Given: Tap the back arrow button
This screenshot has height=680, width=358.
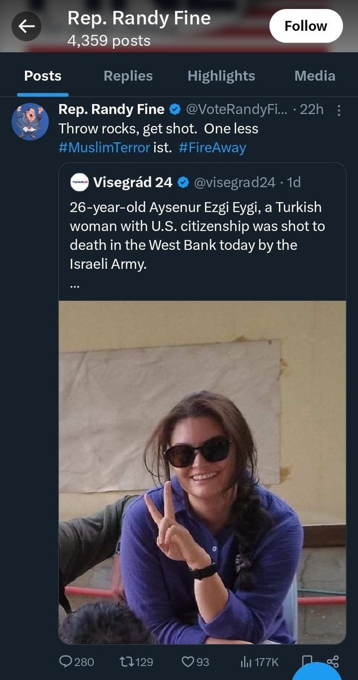Looking at the screenshot, I should pyautogui.click(x=27, y=26).
